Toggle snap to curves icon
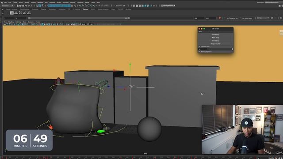The height and width of the screenshot is (159, 283). 83,6
